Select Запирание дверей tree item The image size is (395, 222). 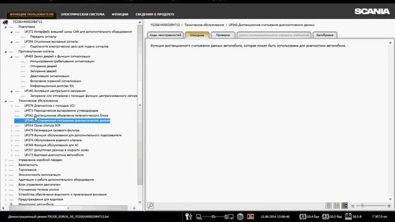43,72
